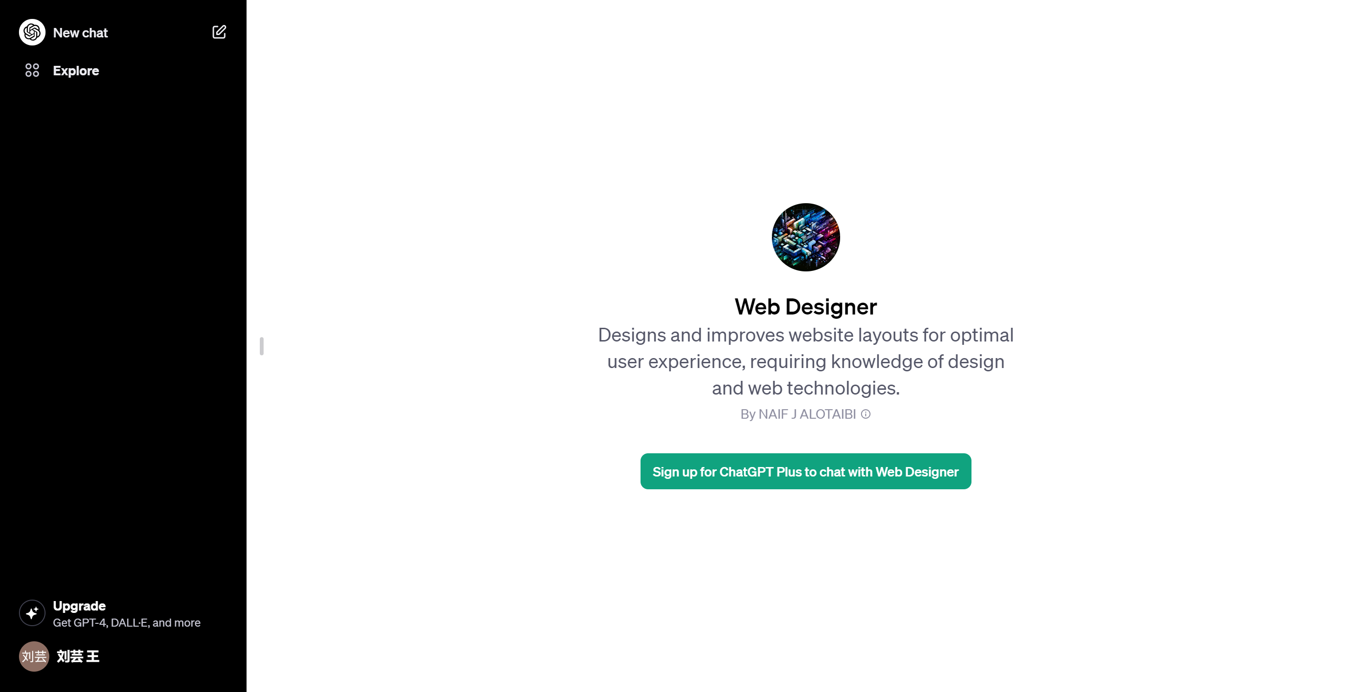1365x692 pixels.
Task: Click the Web Designer description paragraph
Action: [806, 361]
